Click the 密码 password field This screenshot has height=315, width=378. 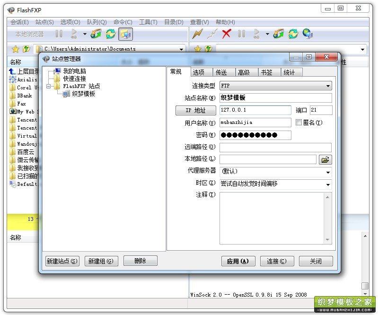pos(255,135)
